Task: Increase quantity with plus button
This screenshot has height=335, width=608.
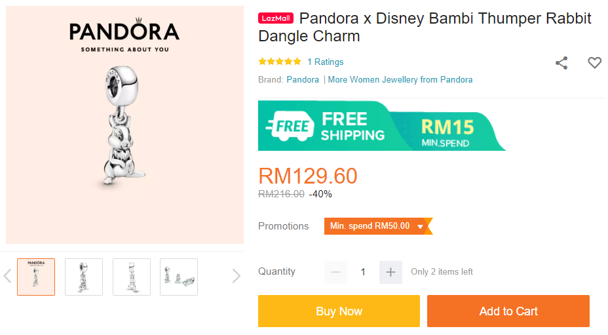Action: click(390, 272)
